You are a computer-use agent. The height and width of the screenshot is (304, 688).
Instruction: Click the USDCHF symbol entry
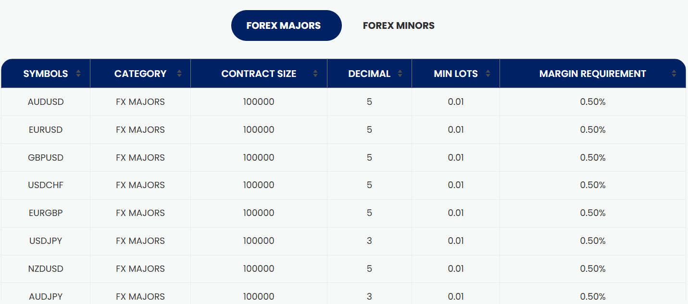(x=46, y=185)
